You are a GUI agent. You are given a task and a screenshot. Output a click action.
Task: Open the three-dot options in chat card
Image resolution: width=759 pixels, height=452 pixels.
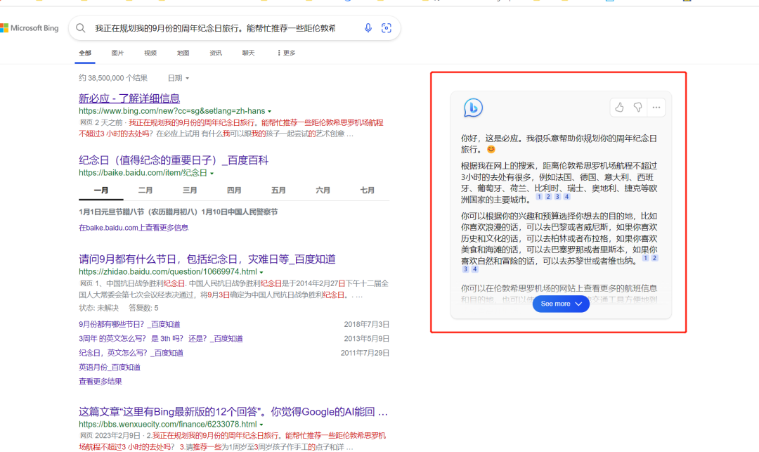tap(656, 108)
